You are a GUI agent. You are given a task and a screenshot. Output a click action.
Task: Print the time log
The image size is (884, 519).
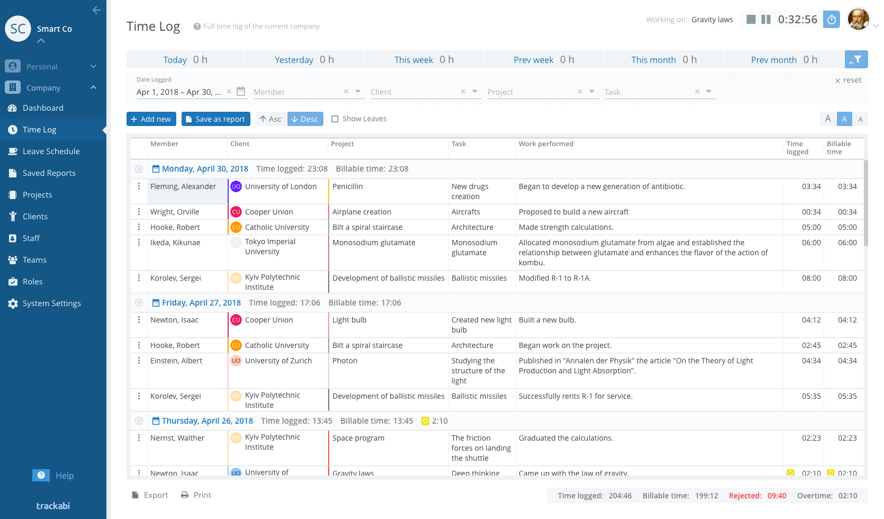click(196, 495)
